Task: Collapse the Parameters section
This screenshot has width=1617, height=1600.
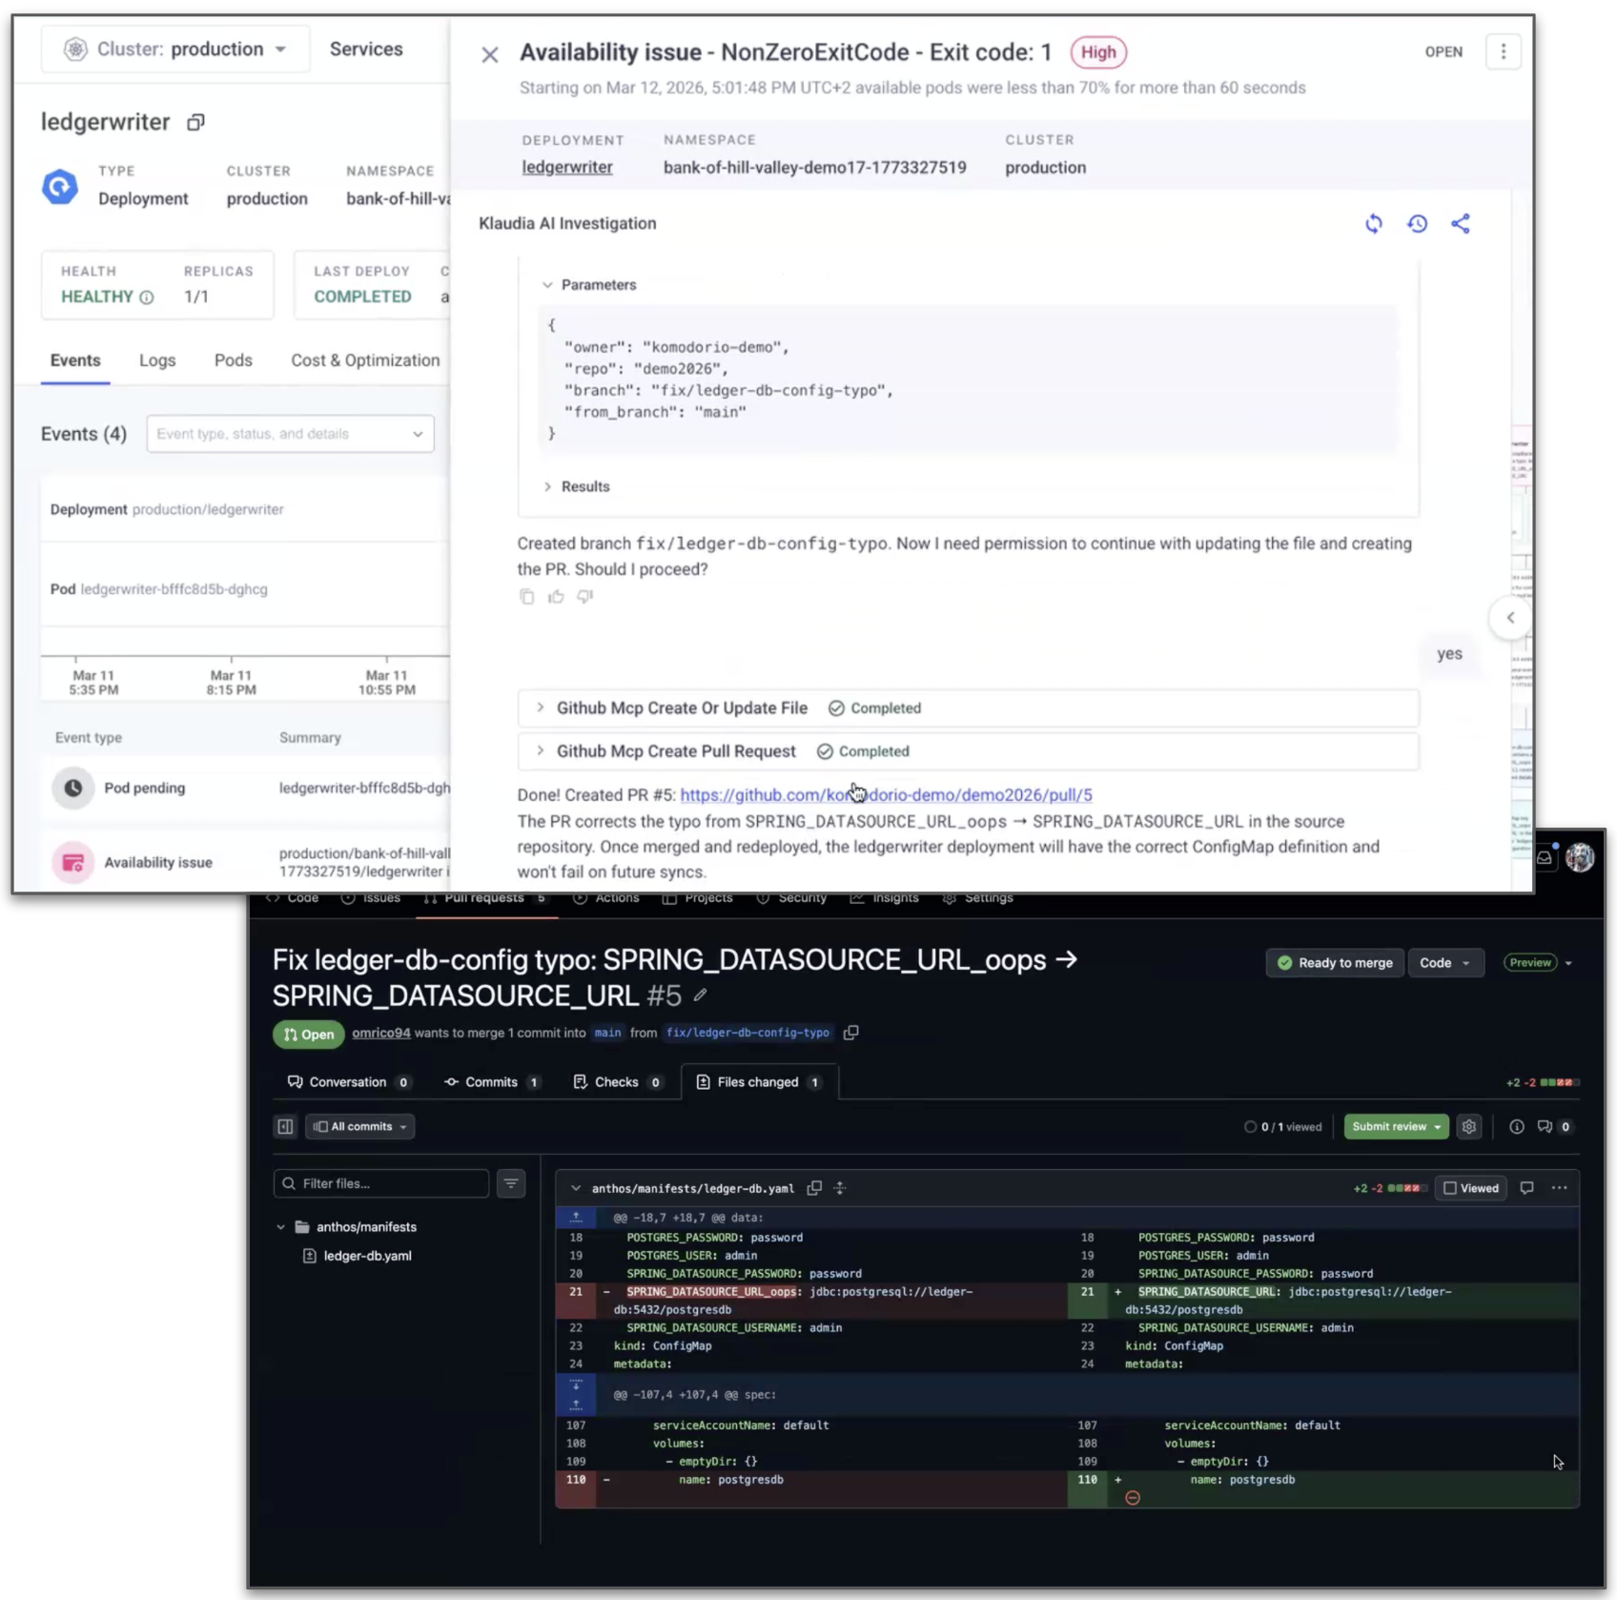Action: tap(547, 285)
